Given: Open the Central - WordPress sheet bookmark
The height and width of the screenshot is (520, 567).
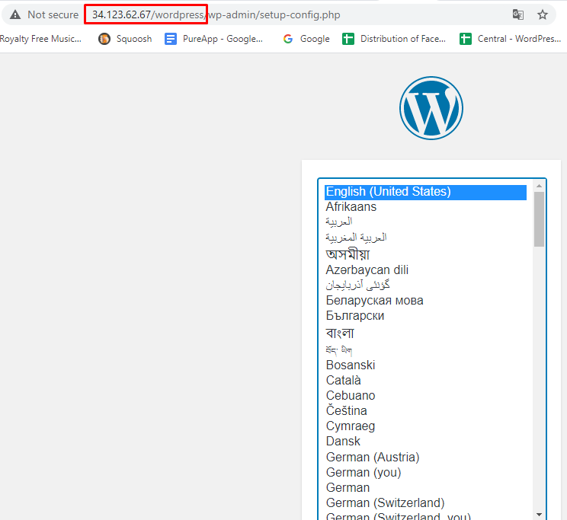Looking at the screenshot, I should click(x=511, y=39).
